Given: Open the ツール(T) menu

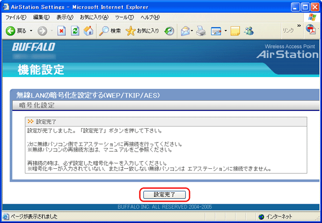Looking at the screenshot, I should (x=123, y=18).
